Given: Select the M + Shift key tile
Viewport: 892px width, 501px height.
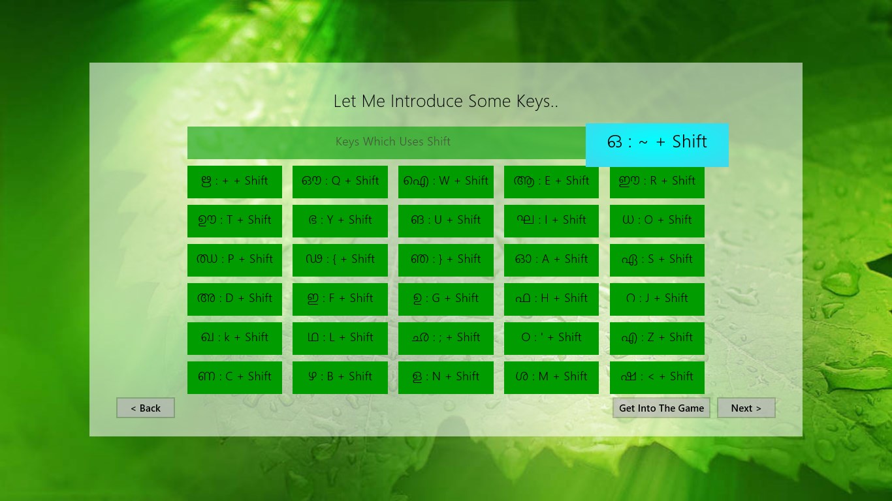Looking at the screenshot, I should [x=551, y=377].
